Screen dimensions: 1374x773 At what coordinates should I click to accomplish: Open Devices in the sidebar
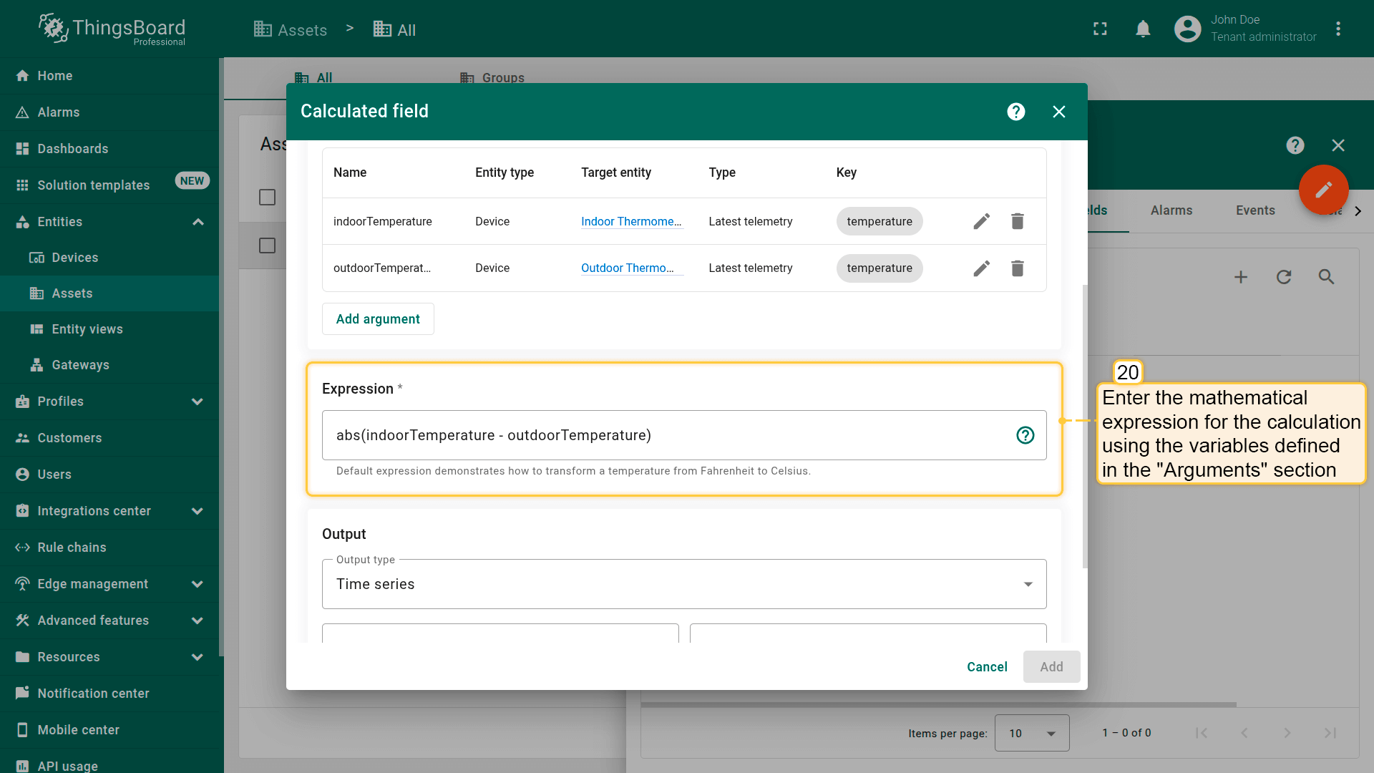74,258
